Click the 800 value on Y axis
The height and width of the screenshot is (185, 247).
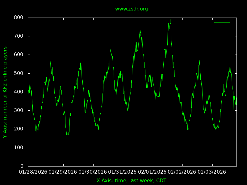point(19,18)
